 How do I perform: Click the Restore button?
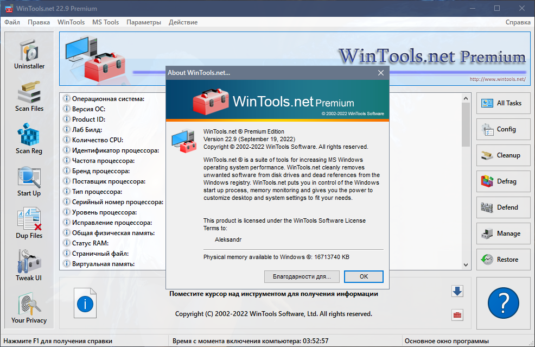(x=504, y=260)
